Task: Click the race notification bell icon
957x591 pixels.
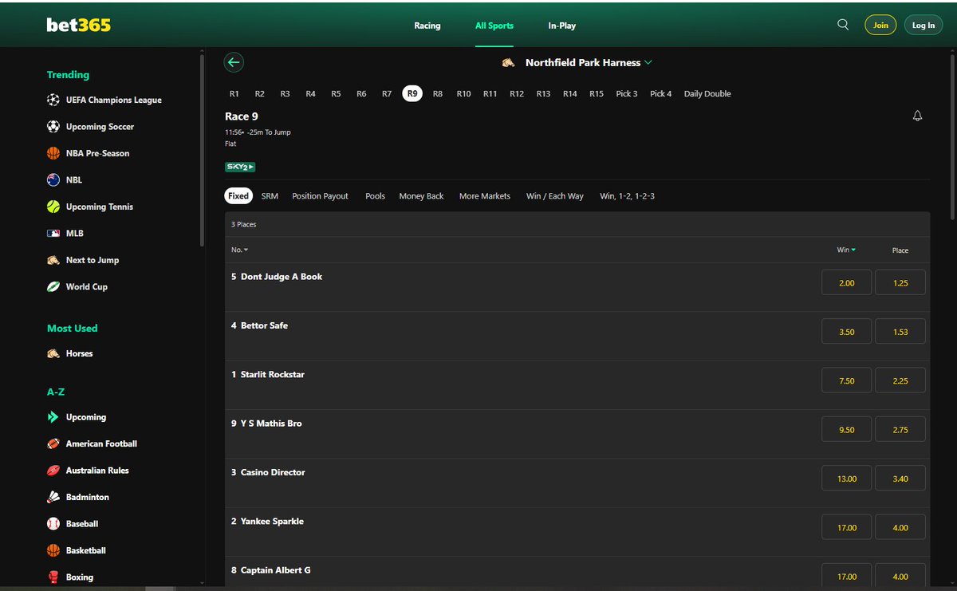Action: click(x=917, y=116)
